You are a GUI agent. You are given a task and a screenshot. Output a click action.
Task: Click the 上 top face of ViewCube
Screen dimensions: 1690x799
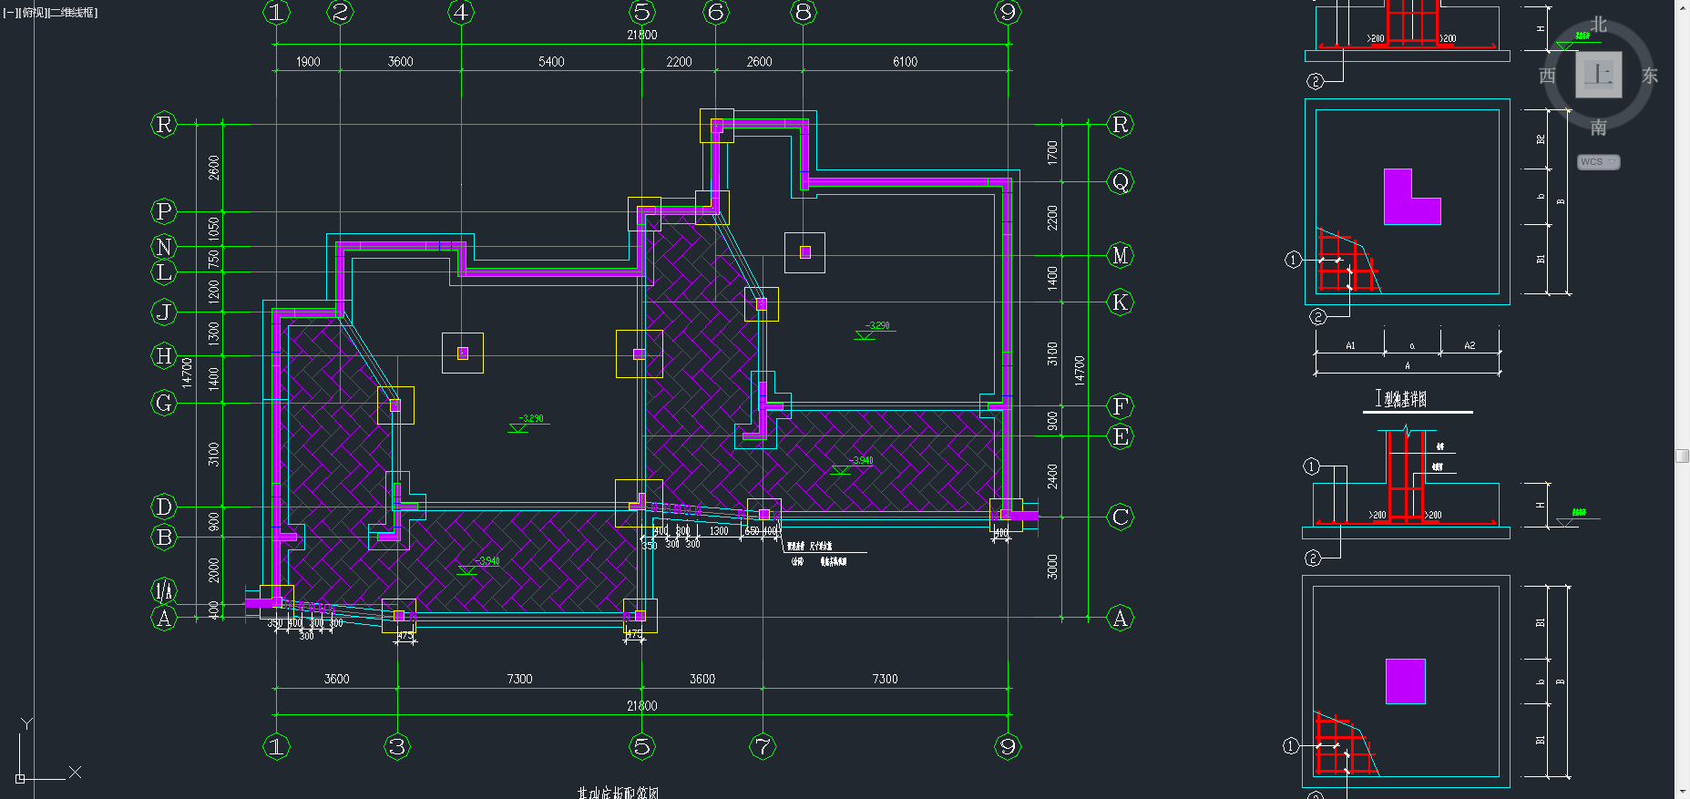(1599, 74)
